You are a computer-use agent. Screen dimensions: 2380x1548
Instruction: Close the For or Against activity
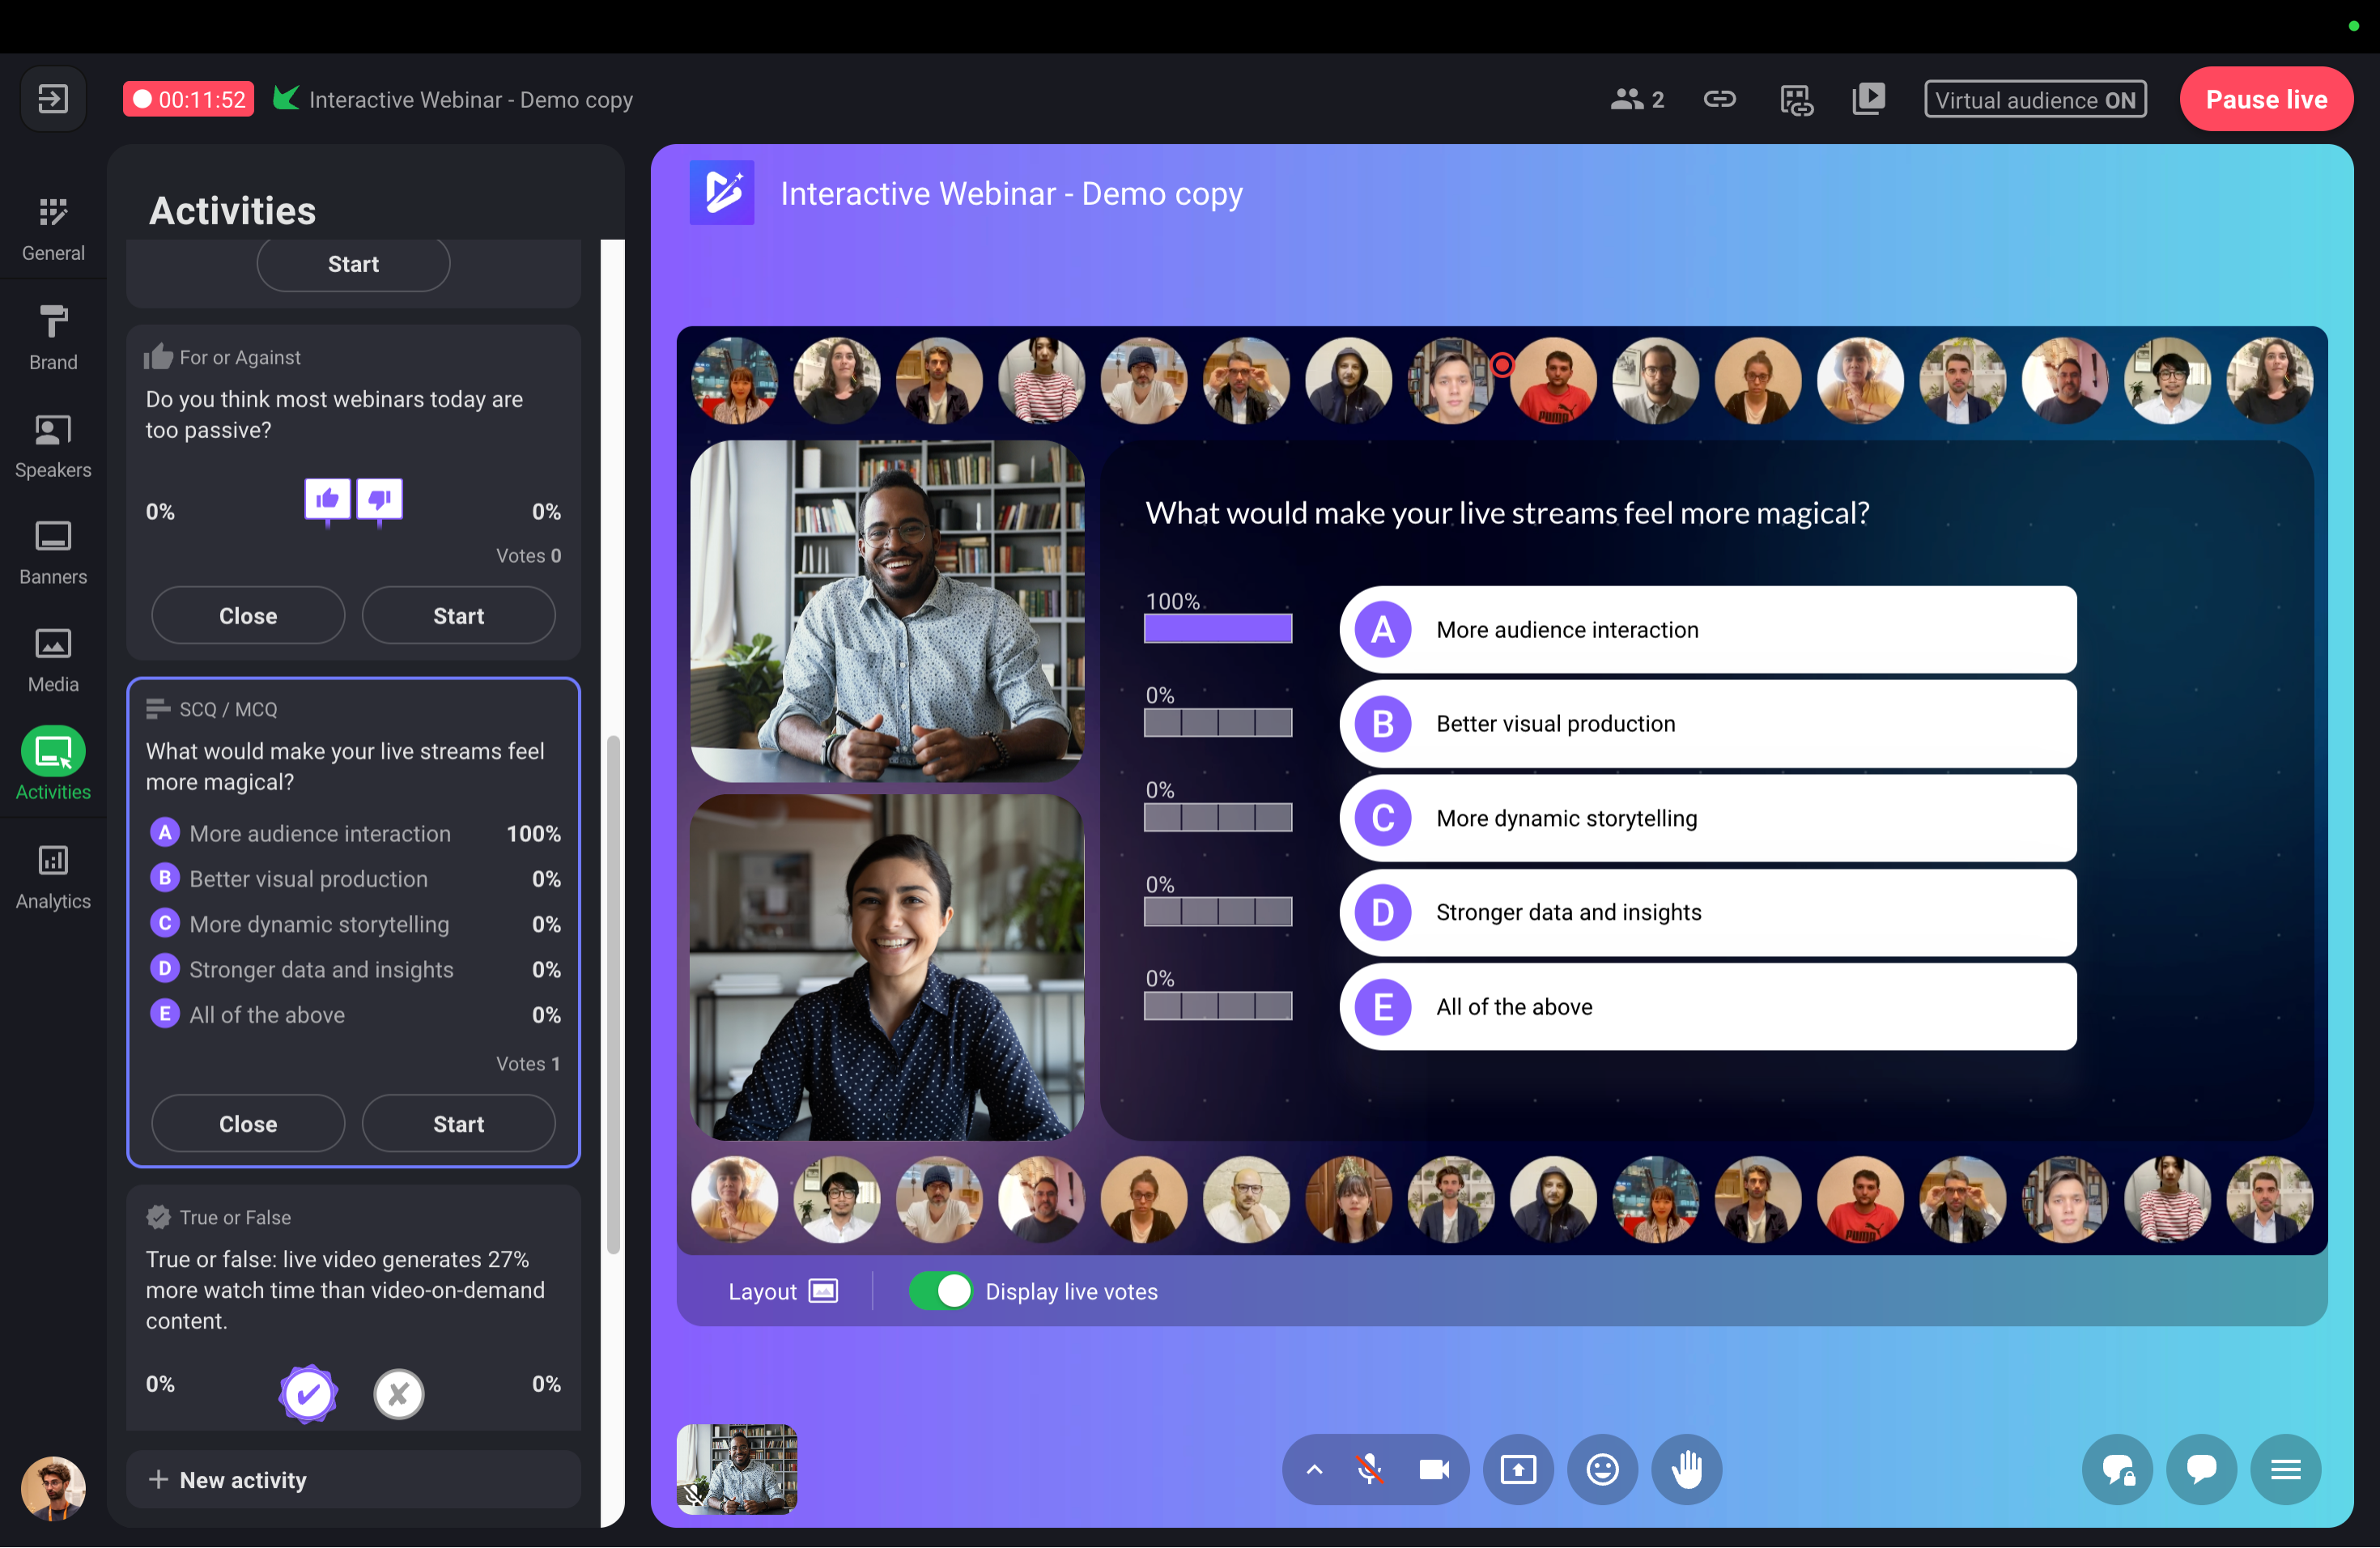click(x=248, y=616)
